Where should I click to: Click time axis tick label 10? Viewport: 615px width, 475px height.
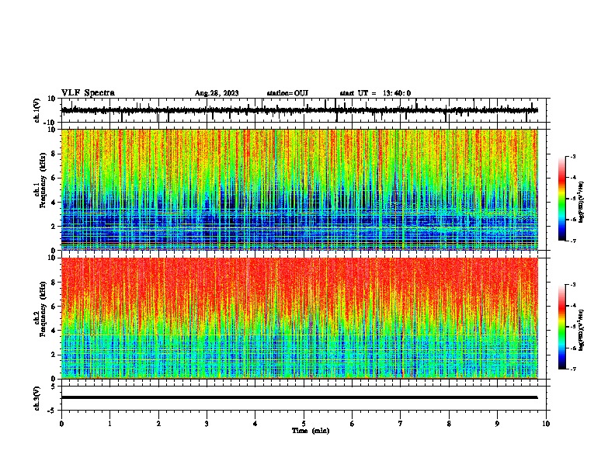(546, 424)
